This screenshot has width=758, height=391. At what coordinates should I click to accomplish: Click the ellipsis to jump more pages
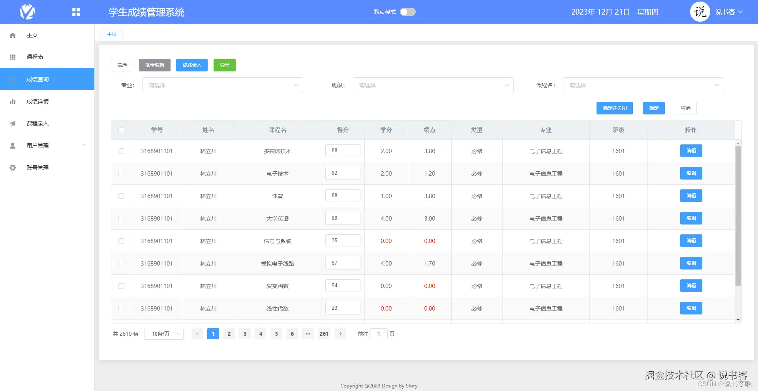click(308, 334)
